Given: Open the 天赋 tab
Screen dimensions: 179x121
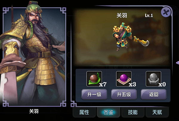Looking at the screenshot, I should (157, 112).
